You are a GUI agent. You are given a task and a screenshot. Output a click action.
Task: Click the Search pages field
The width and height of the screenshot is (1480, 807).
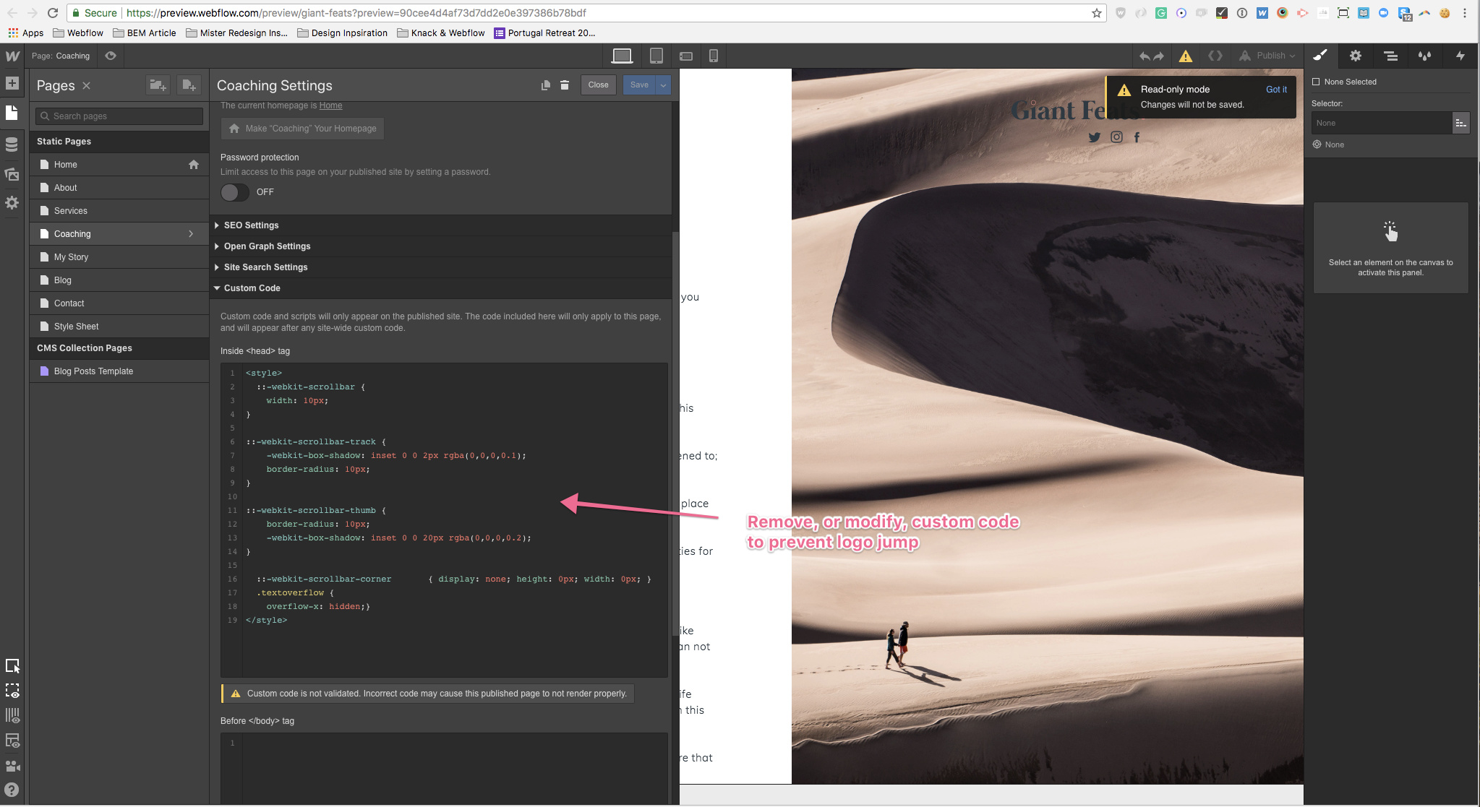click(119, 116)
